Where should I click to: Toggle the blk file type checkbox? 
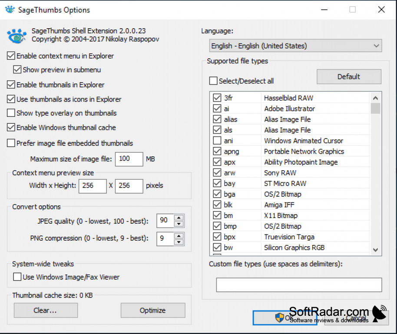217,205
